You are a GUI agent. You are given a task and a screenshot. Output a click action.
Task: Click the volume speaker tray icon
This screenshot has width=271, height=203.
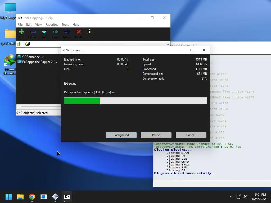[x=245, y=197]
